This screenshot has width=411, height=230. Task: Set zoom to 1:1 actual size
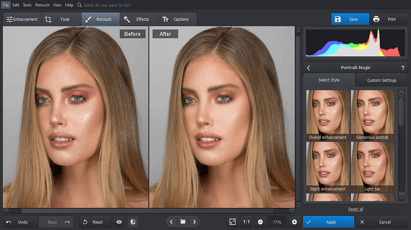246,222
